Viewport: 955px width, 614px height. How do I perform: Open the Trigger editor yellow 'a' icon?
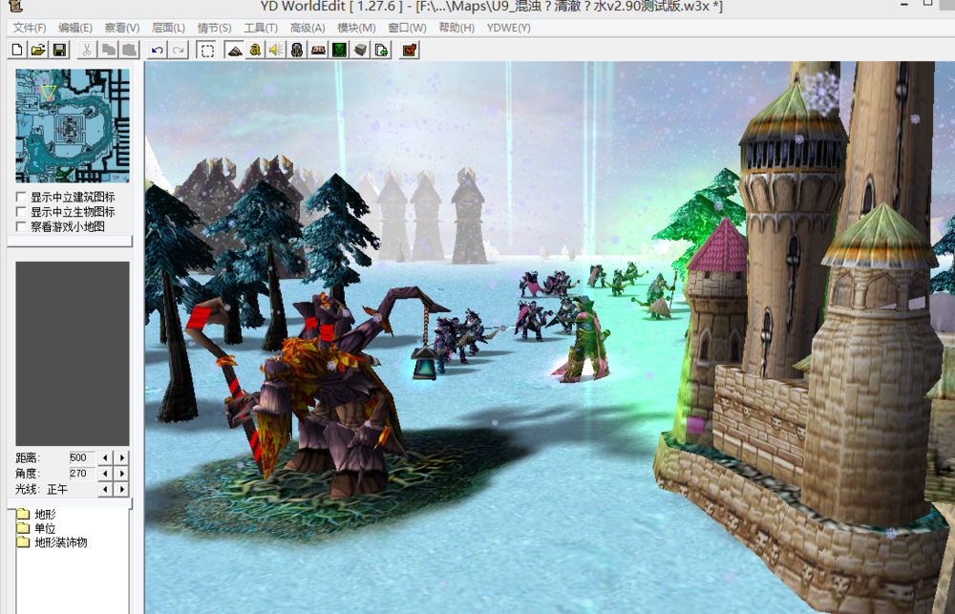(255, 50)
